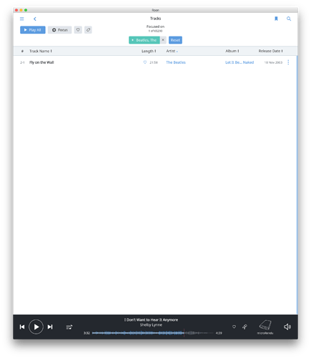Sort by Album column header

(232, 51)
